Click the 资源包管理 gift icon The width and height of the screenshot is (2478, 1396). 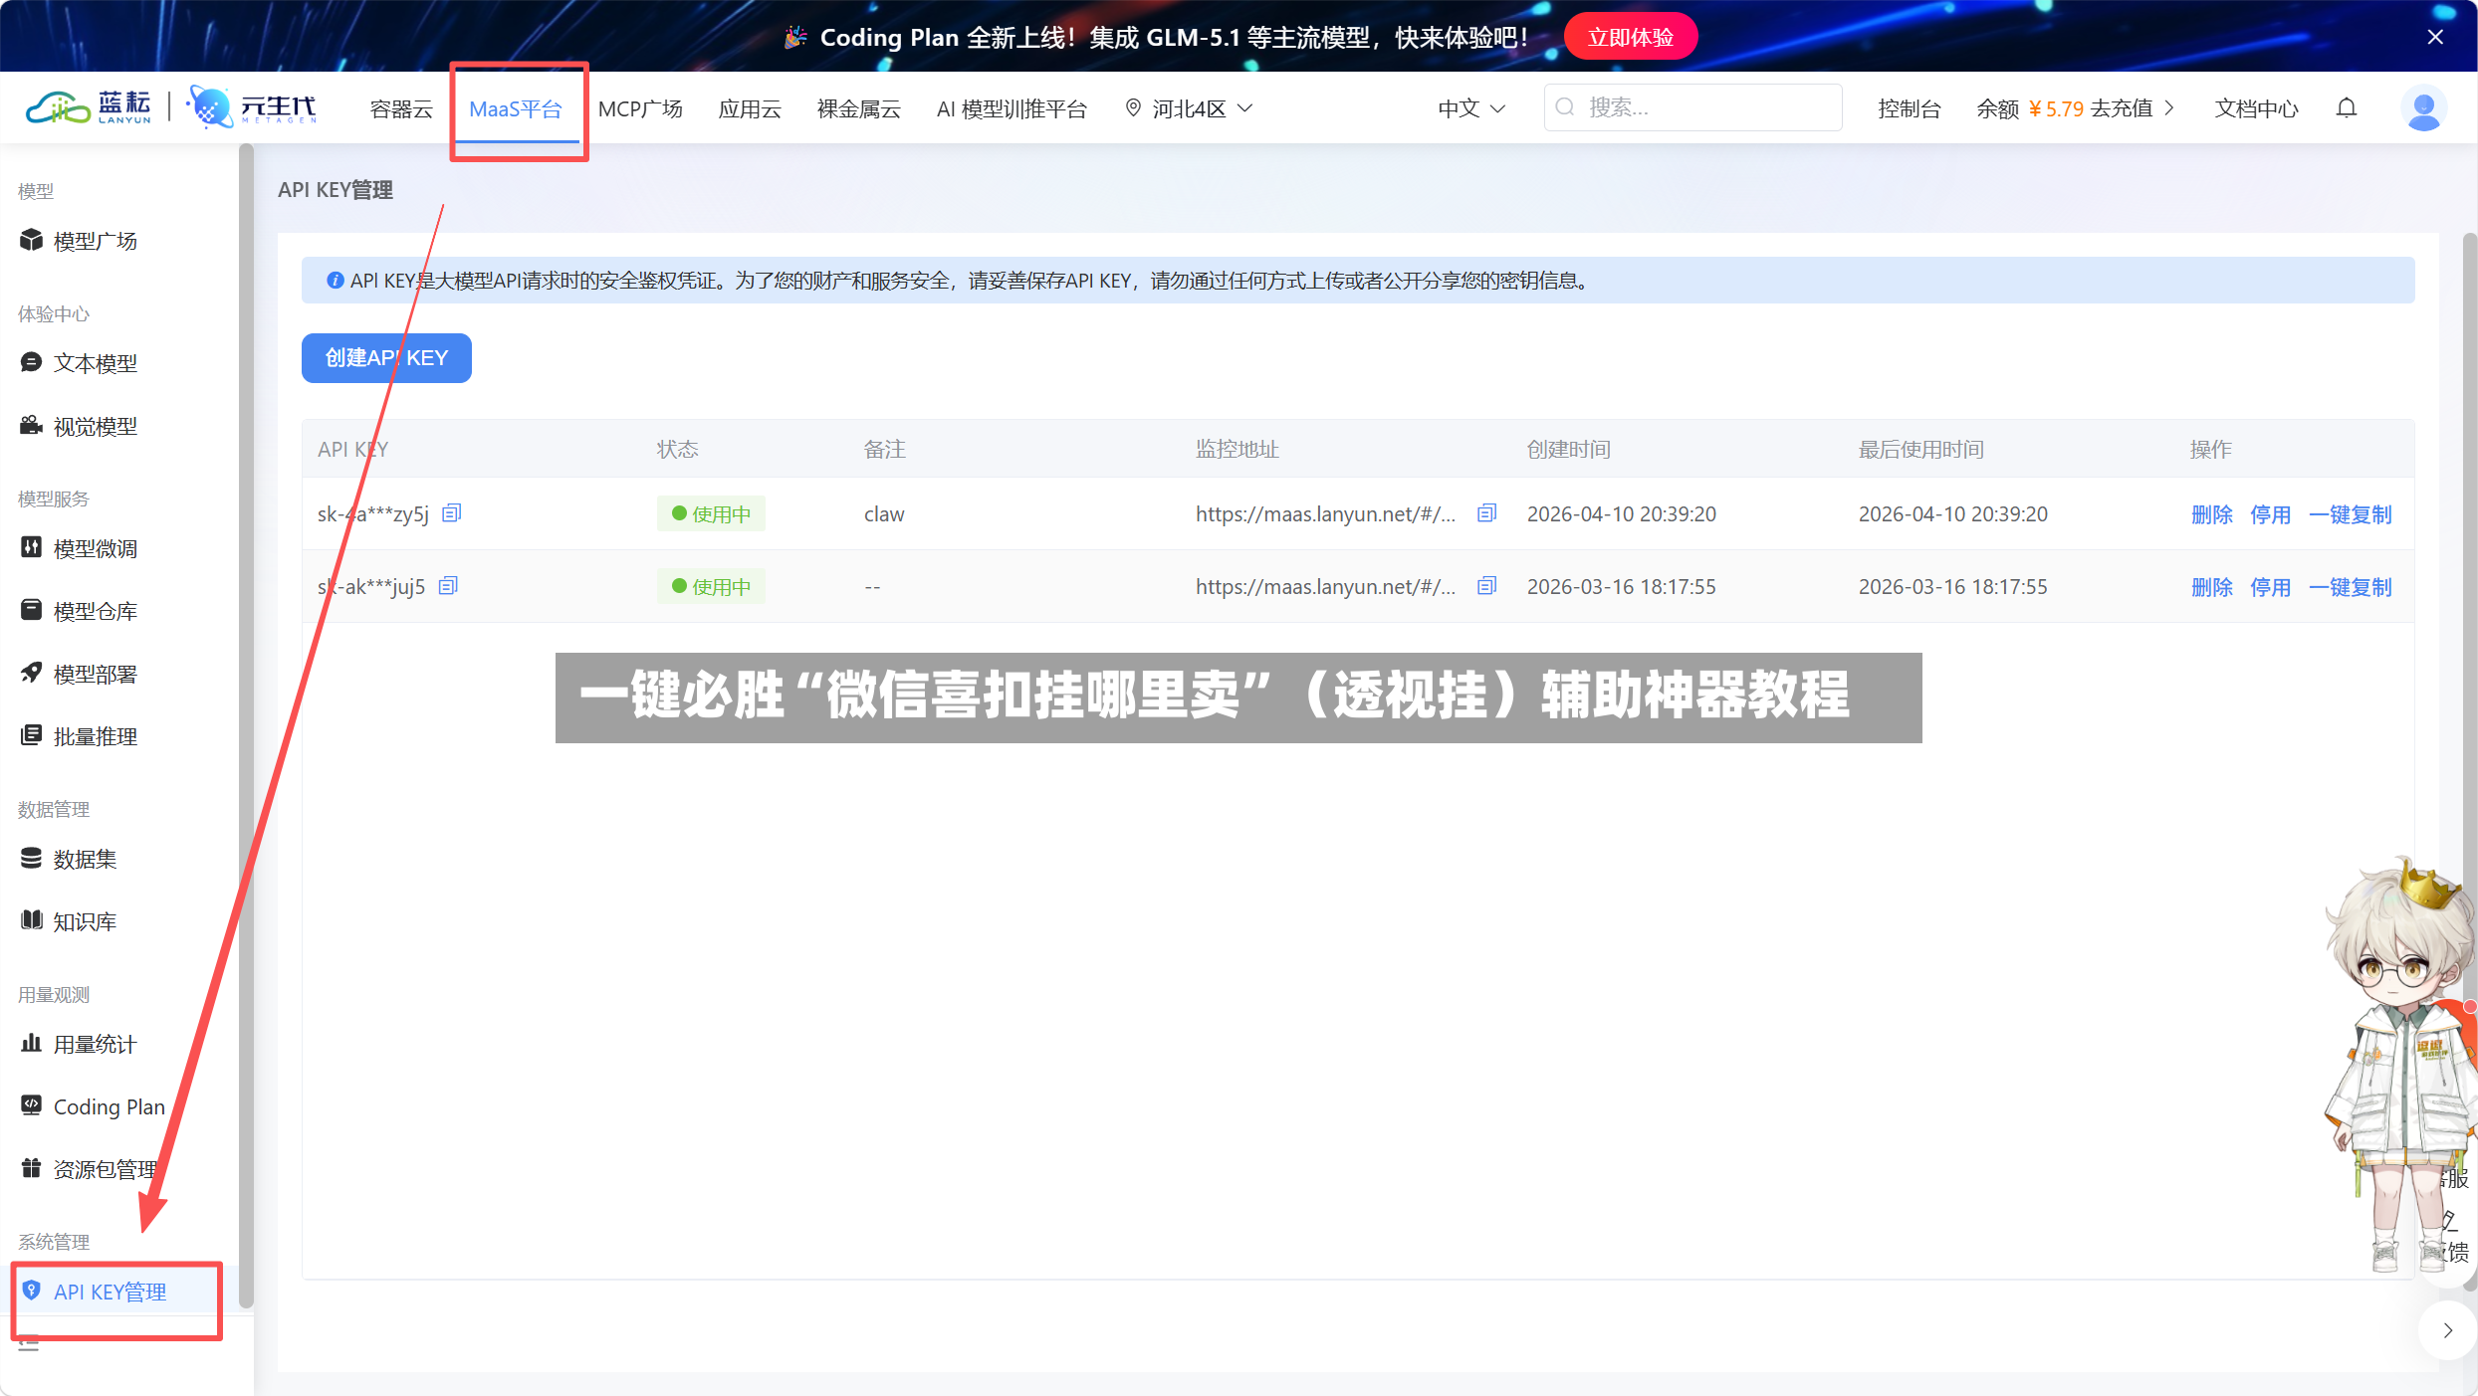point(32,1168)
